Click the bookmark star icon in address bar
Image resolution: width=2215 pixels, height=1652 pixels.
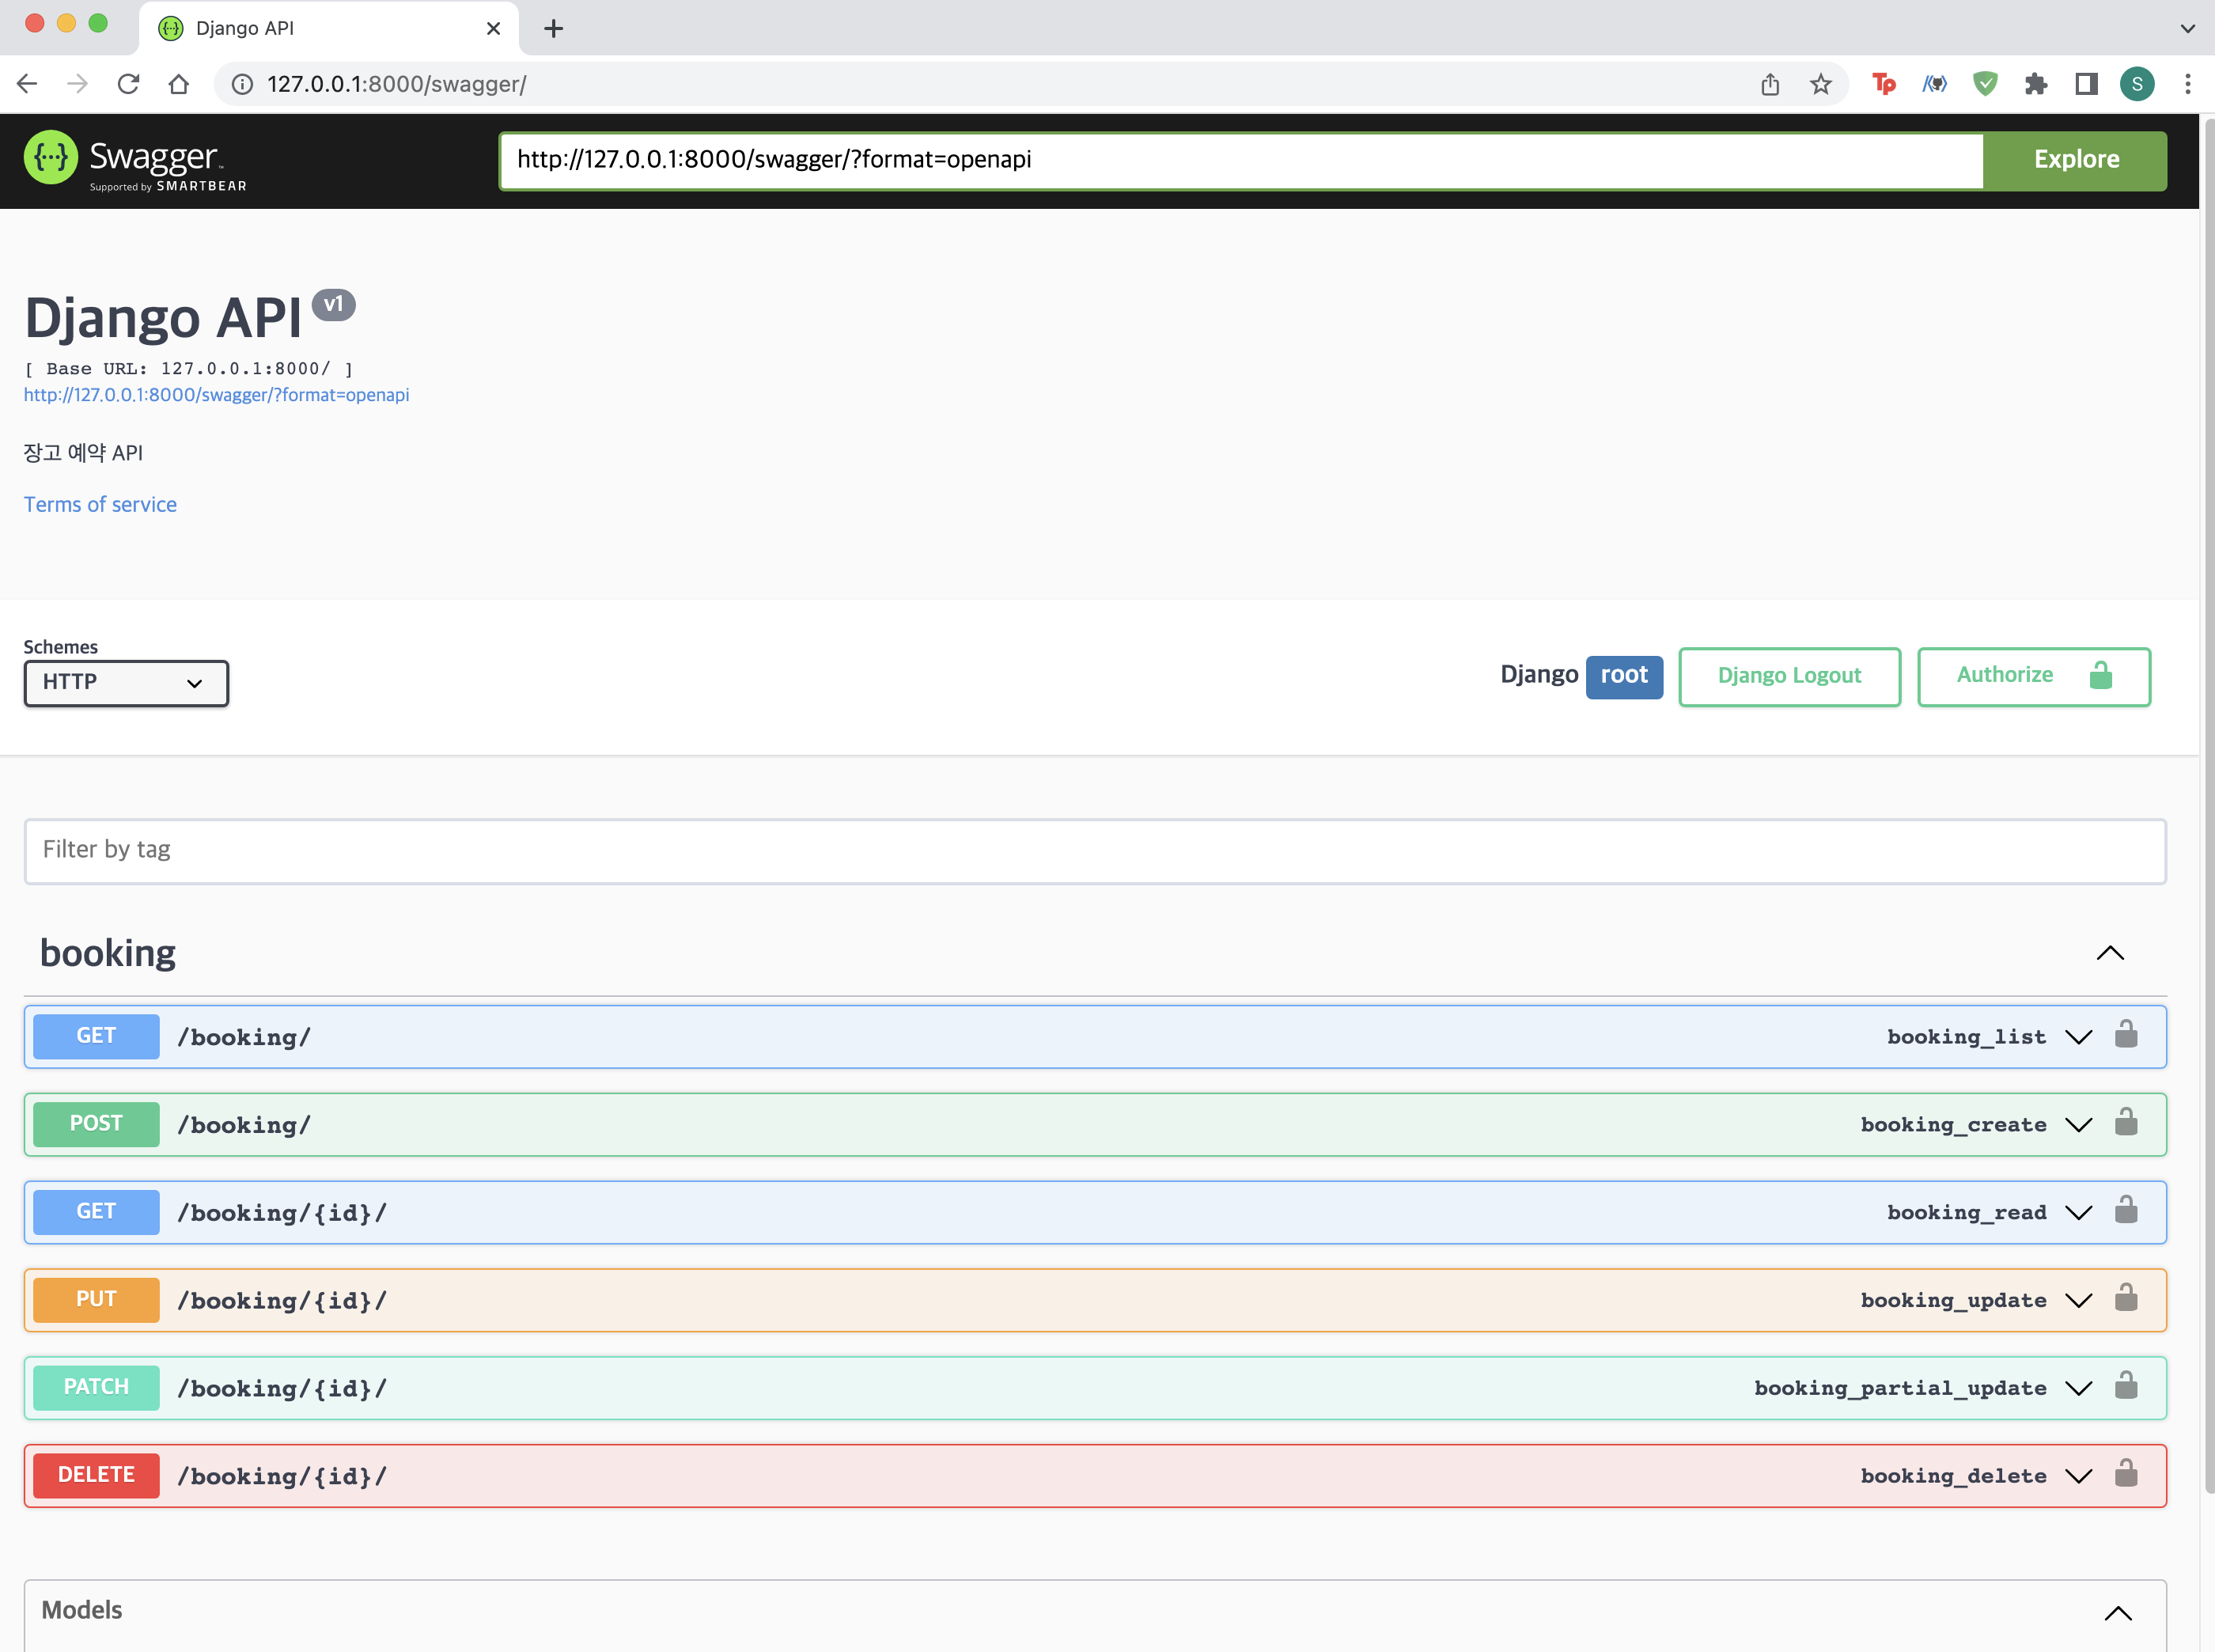pos(1820,84)
